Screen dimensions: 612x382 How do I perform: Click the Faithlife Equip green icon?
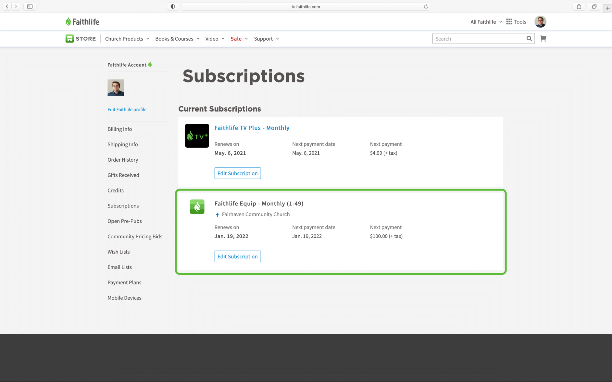tap(197, 207)
